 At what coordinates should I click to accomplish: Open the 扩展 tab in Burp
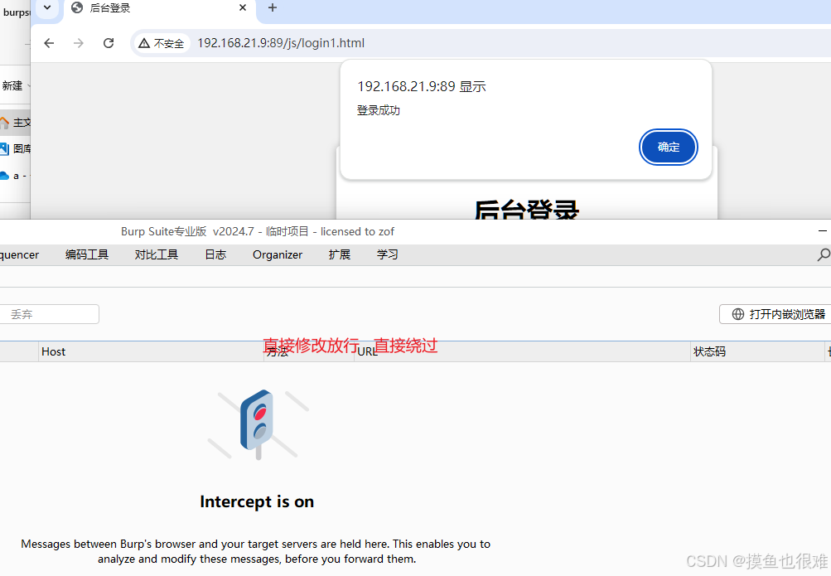[x=339, y=255]
